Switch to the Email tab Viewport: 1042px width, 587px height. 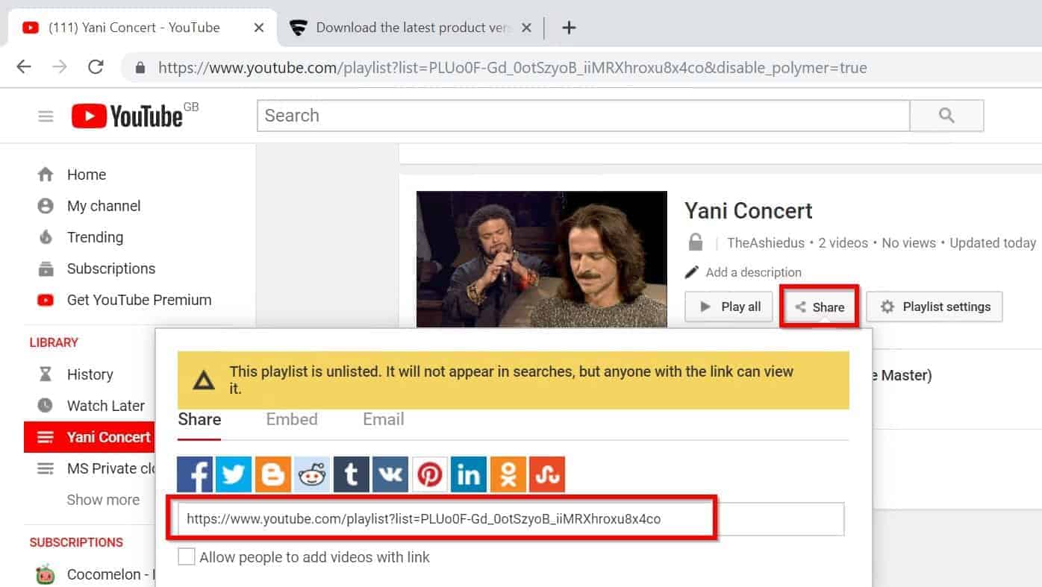click(383, 419)
